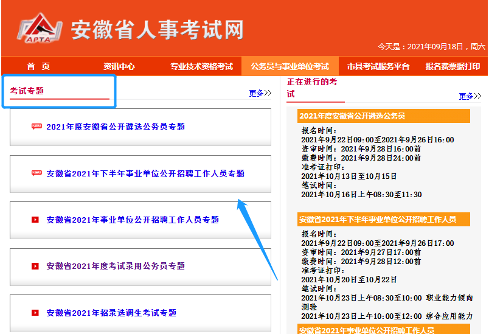Screen dimensions: 489x334
Task: Click orange header 安徽省2021年下半年事业单位公开招聘工作人员
Action: pyautogui.click(x=384, y=220)
